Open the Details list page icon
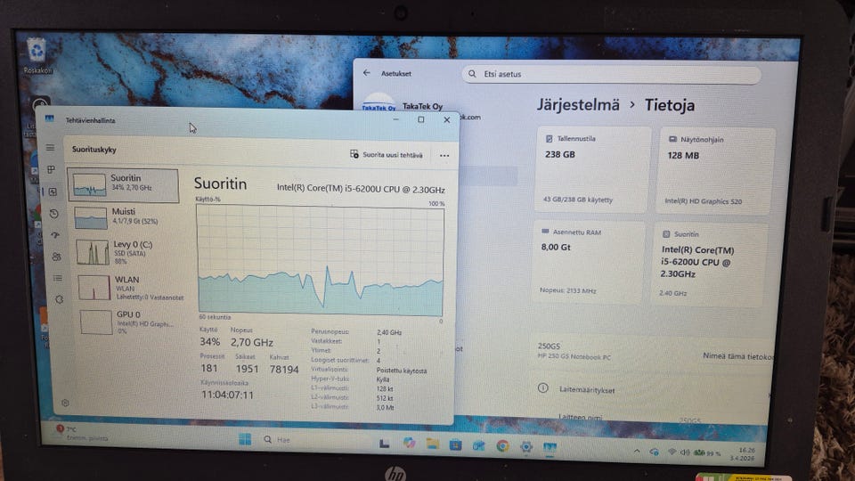The image size is (855, 481). click(57, 278)
